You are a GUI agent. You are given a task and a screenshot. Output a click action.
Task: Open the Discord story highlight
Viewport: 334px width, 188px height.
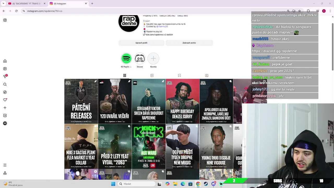point(140,58)
